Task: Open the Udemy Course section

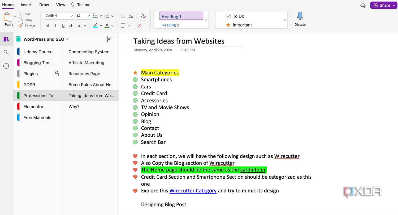Action: point(38,52)
